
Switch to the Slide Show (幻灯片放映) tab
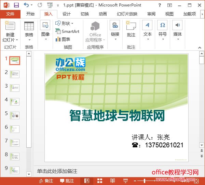click(x=127, y=14)
